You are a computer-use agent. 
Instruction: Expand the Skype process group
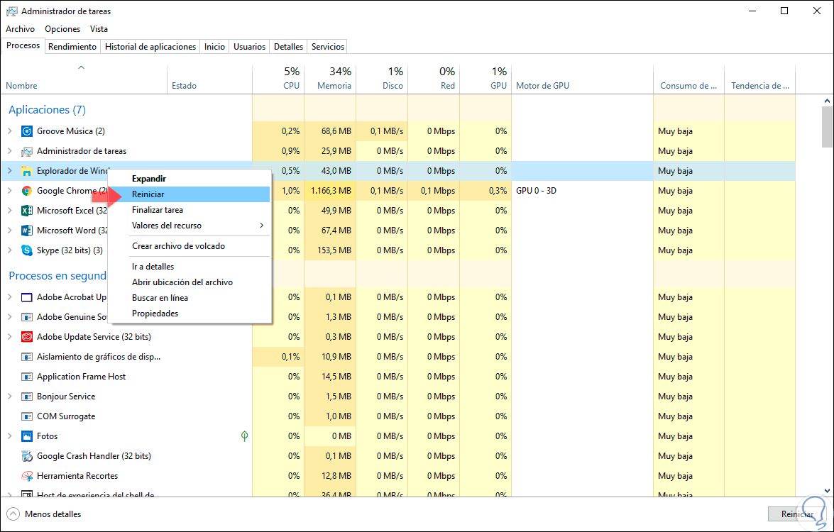tap(10, 250)
